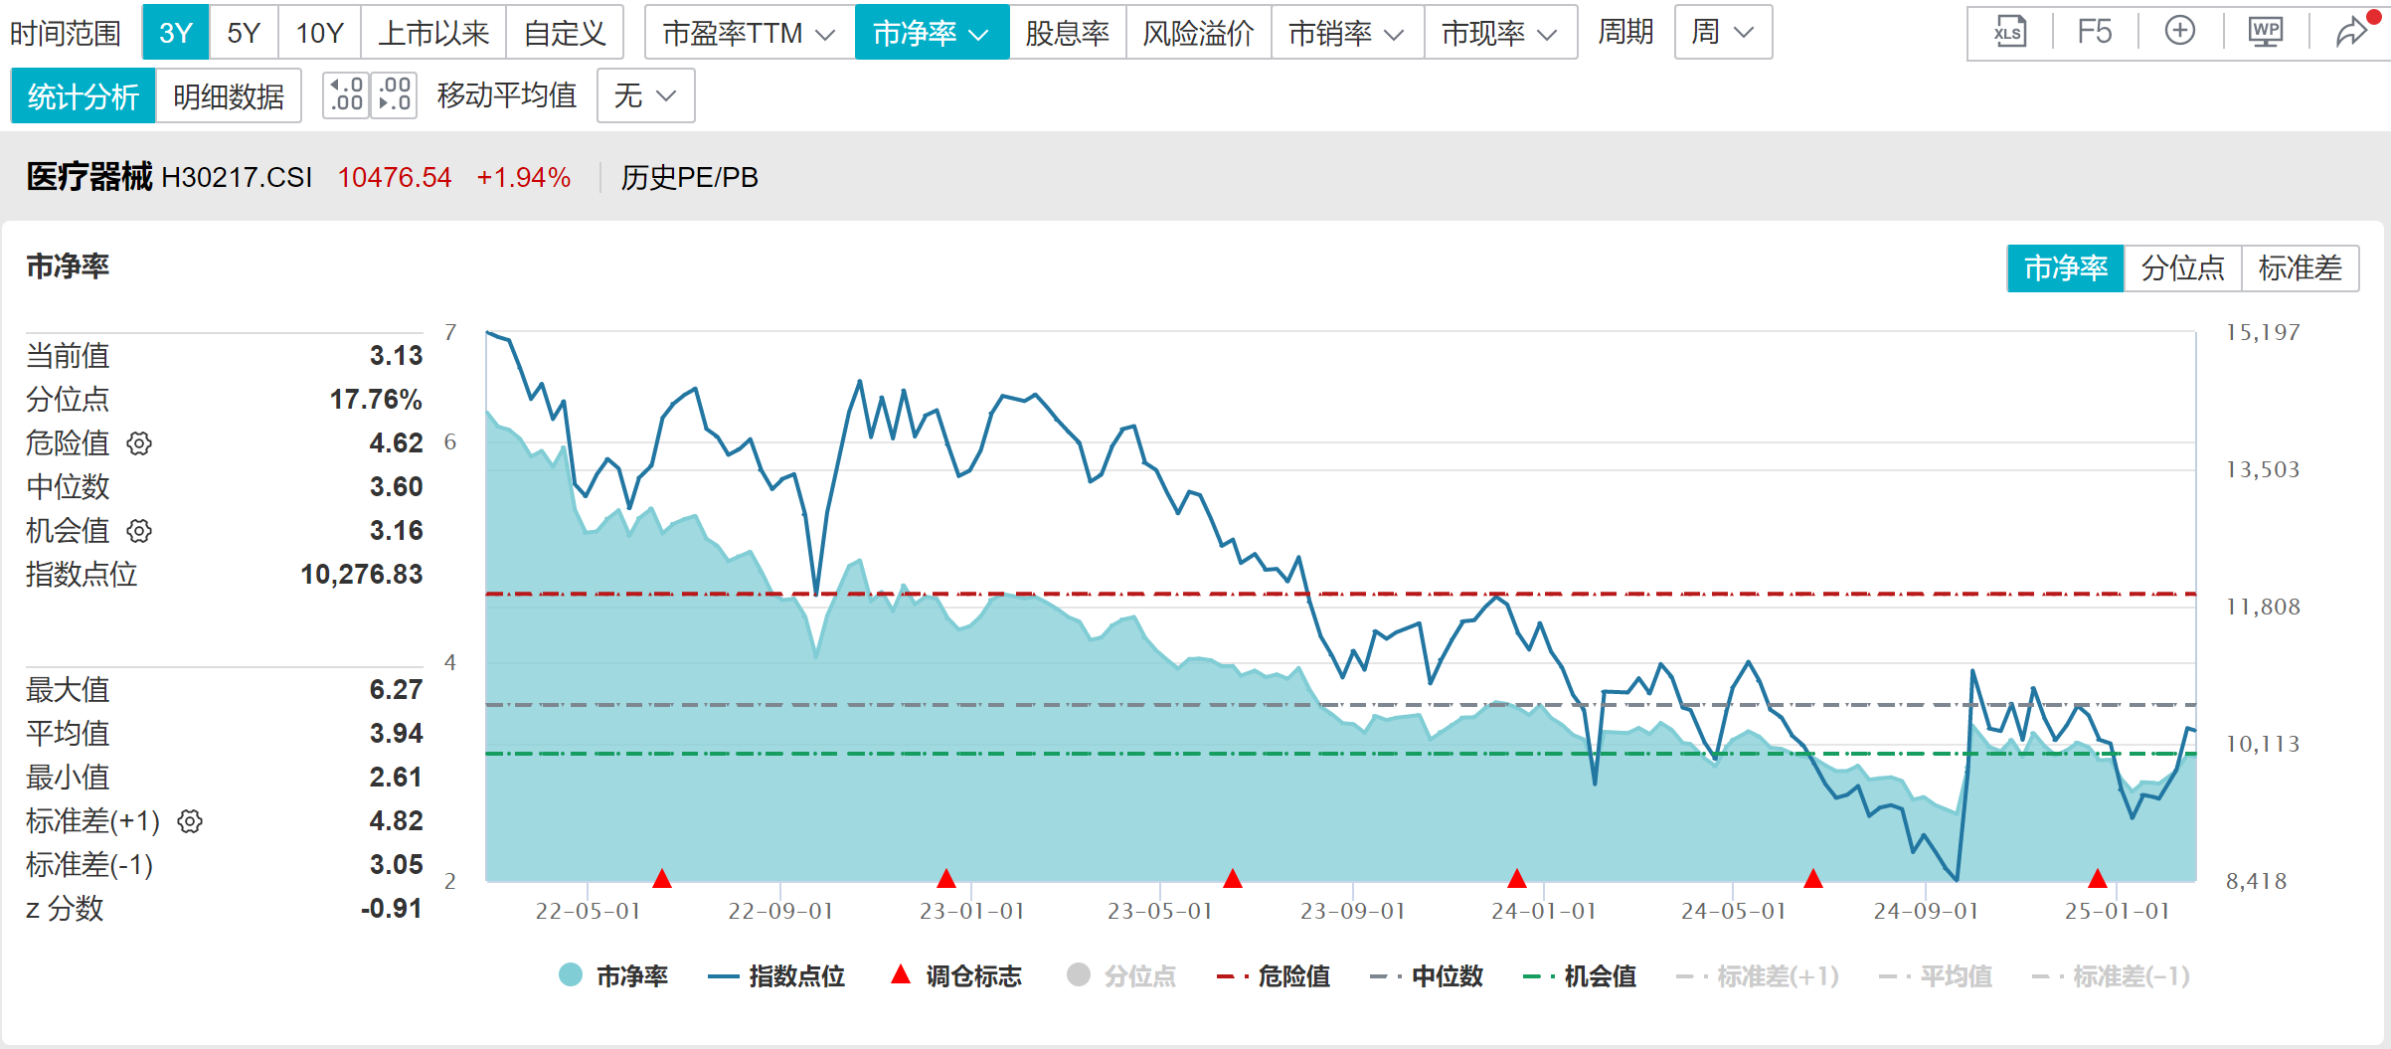Select the 5Y time range tab
Viewport: 2391px width, 1049px height.
click(243, 33)
